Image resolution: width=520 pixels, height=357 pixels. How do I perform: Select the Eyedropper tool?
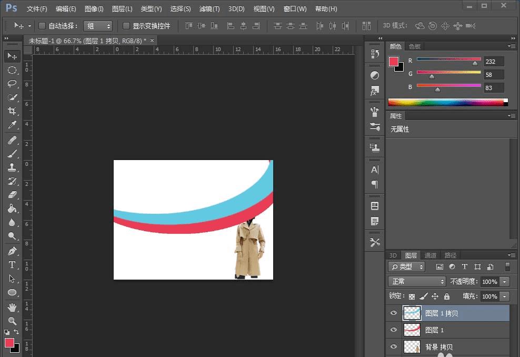(12, 125)
